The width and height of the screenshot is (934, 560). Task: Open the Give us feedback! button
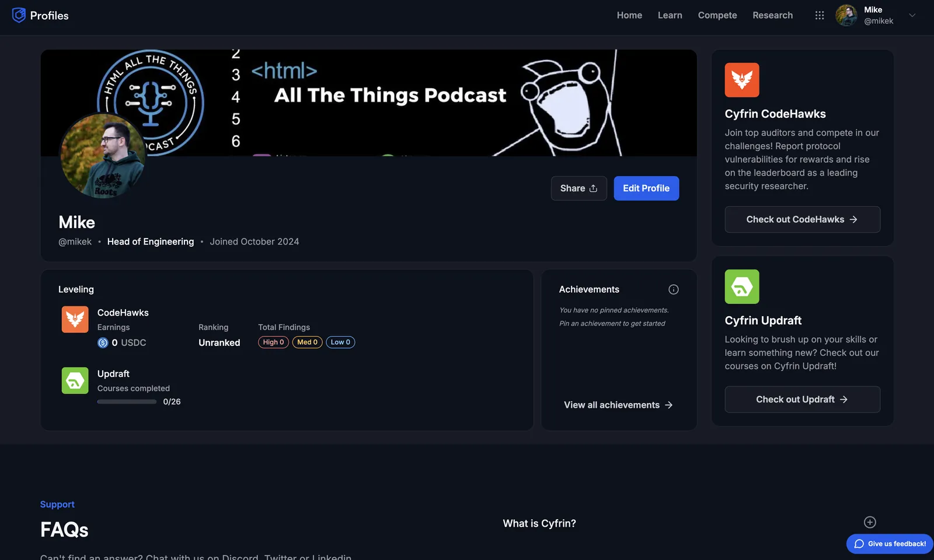point(890,544)
